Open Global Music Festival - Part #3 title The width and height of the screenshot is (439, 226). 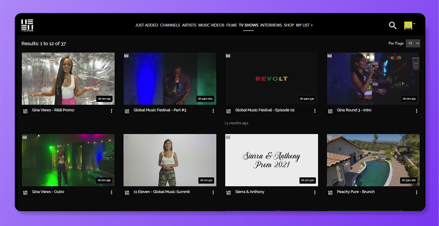(160, 110)
